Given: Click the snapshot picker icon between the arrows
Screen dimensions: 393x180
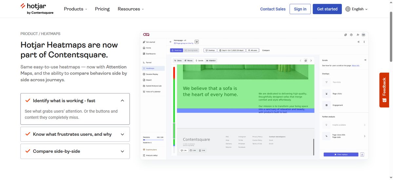Looking at the screenshot, I should (x=306, y=60).
